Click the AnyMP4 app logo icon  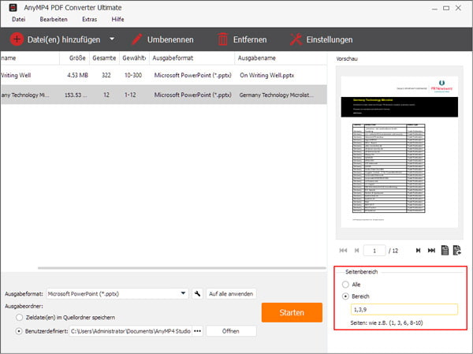click(x=13, y=7)
